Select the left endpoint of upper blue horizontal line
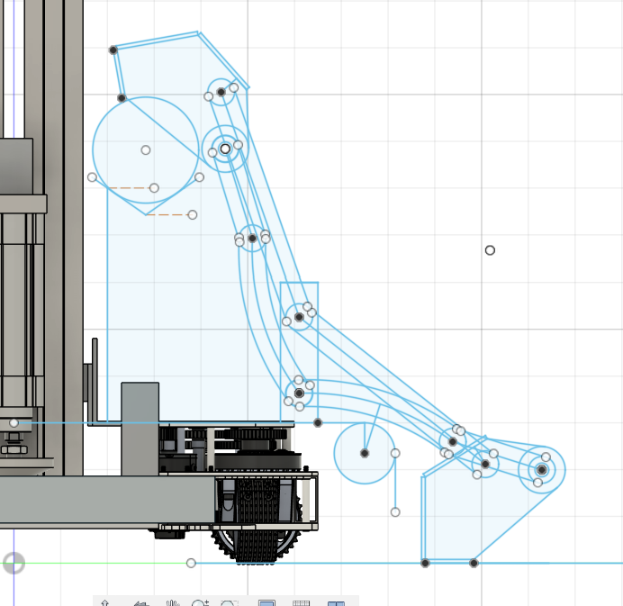 [x=14, y=423]
